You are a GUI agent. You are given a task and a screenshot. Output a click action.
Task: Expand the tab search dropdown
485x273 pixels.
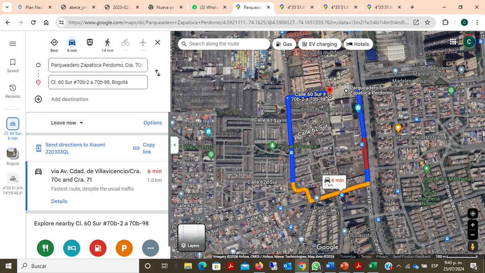pyautogui.click(x=7, y=7)
